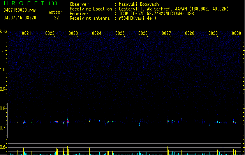This screenshot has width=245, height=155.
Task: Click the meteor count value 22
Action: (x=56, y=18)
